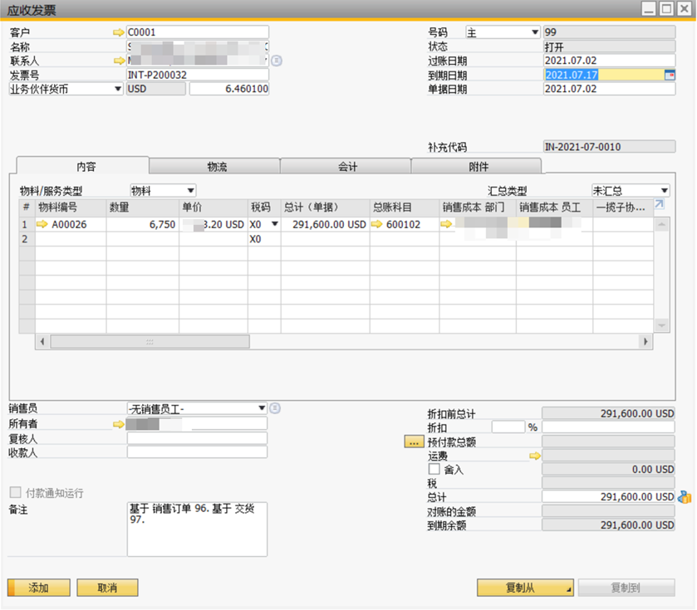Switch to the Accounting tab

[346, 167]
